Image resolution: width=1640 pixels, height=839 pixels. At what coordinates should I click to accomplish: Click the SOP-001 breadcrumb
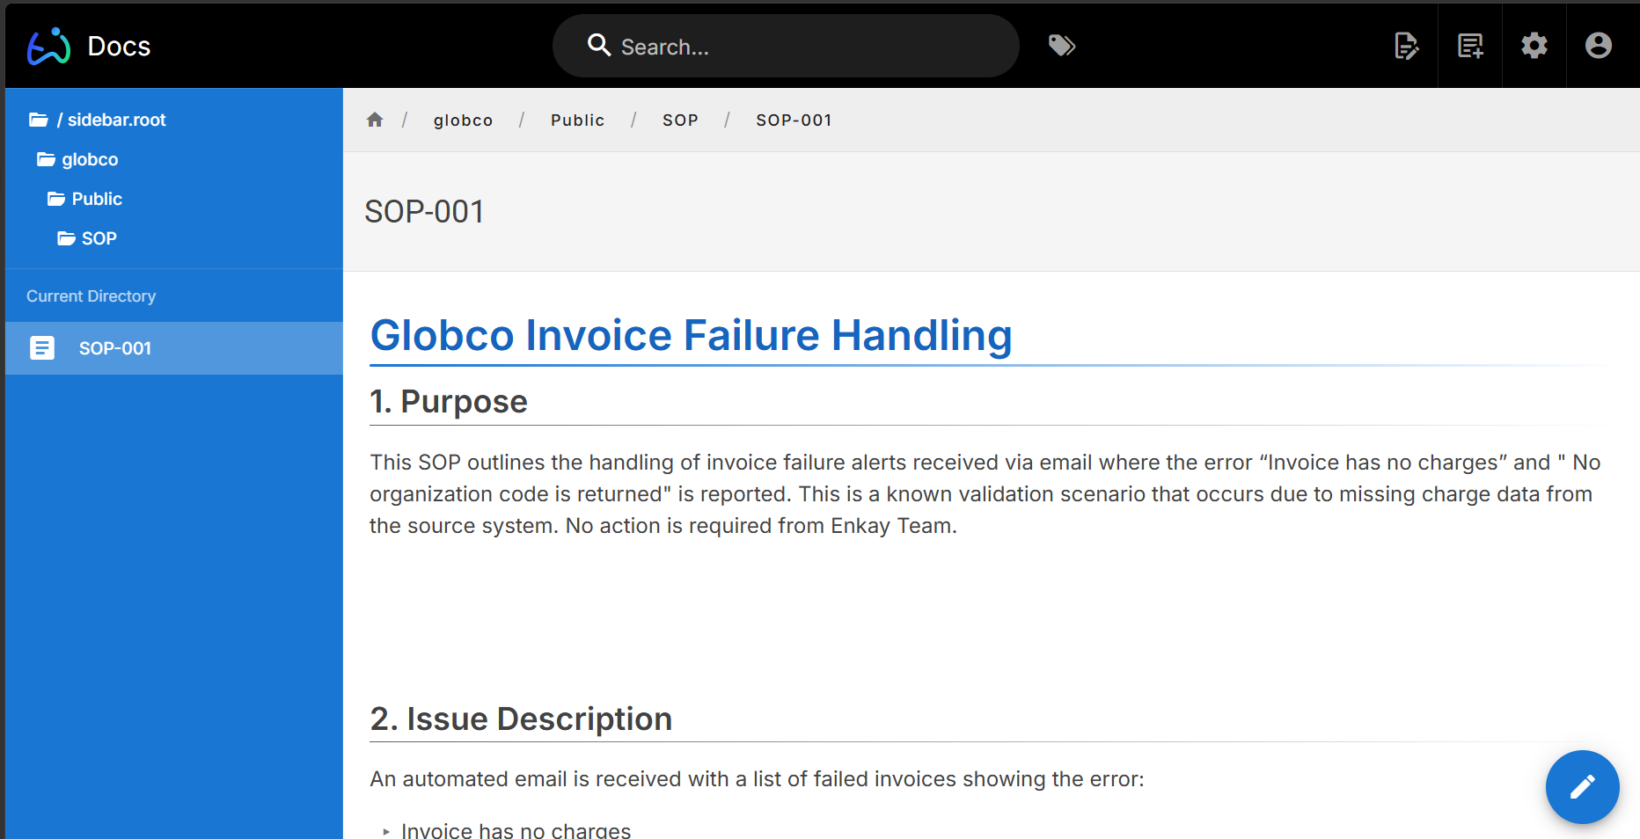[794, 120]
